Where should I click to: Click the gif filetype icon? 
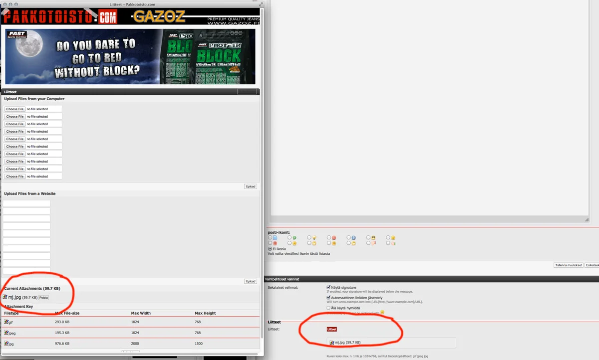[6, 322]
